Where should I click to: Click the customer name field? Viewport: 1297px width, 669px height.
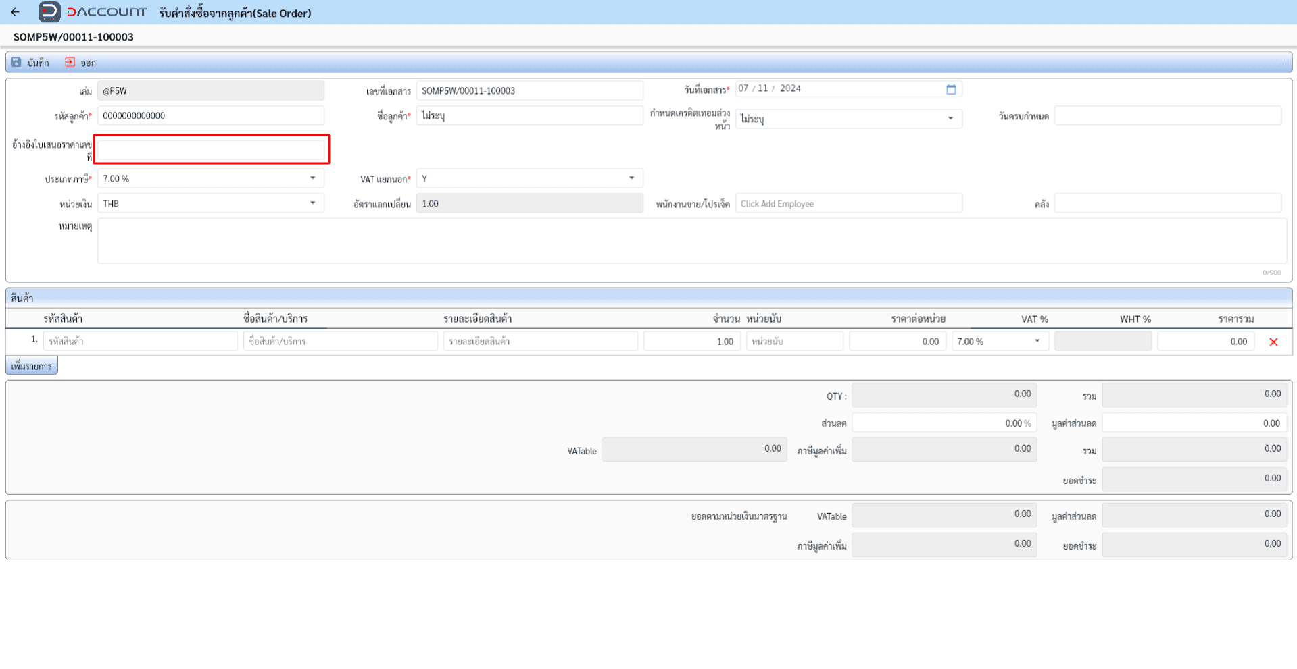pos(530,116)
